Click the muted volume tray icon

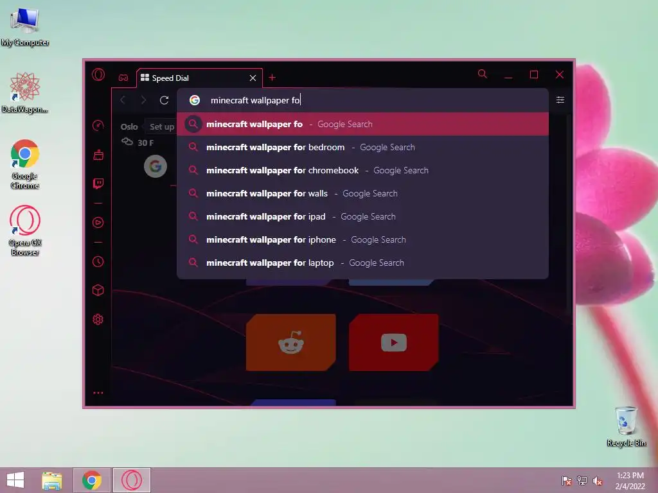tap(598, 481)
